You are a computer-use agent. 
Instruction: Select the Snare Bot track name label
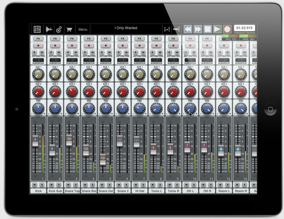pyautogui.click(x=89, y=191)
